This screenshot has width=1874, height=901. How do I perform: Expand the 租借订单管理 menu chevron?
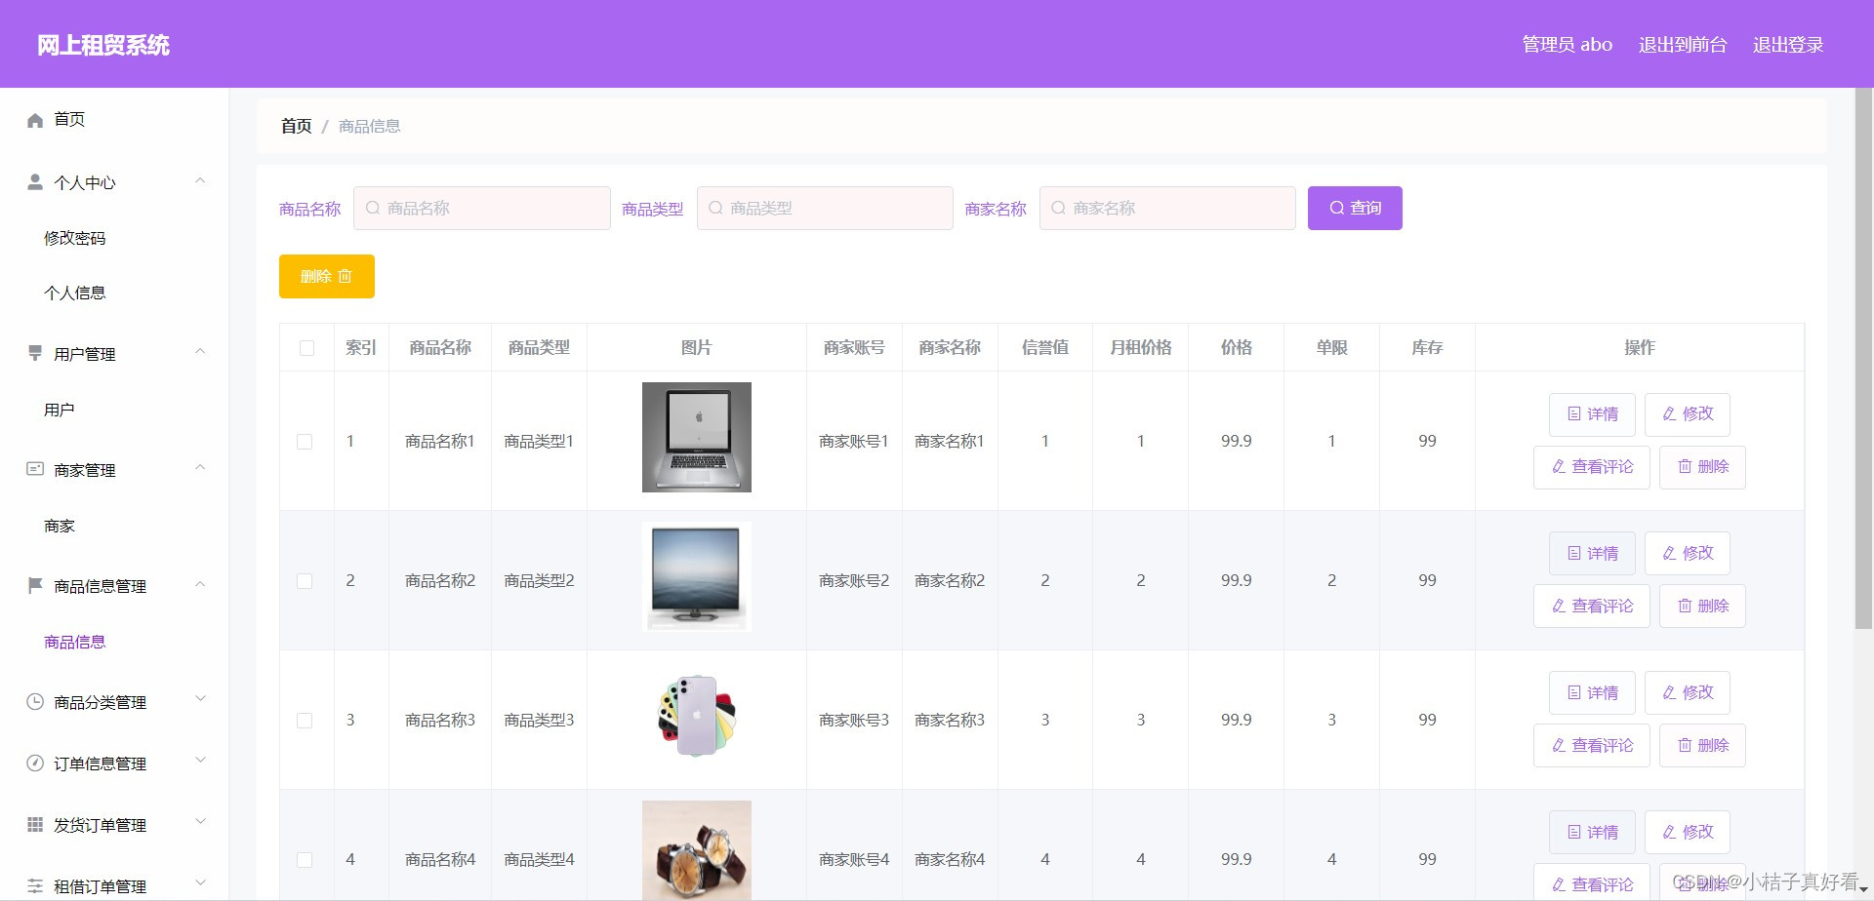tap(200, 882)
